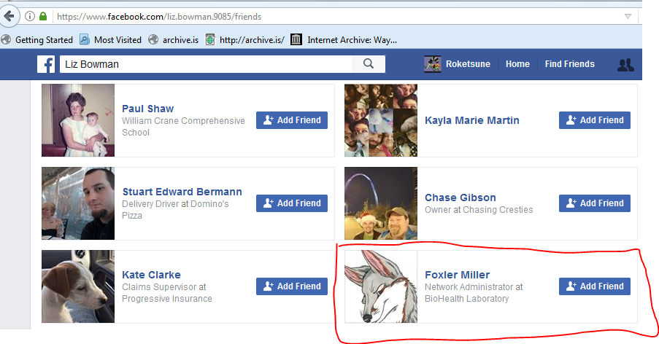Expand the address bar history dropdown
The image size is (659, 344).
pyautogui.click(x=628, y=16)
